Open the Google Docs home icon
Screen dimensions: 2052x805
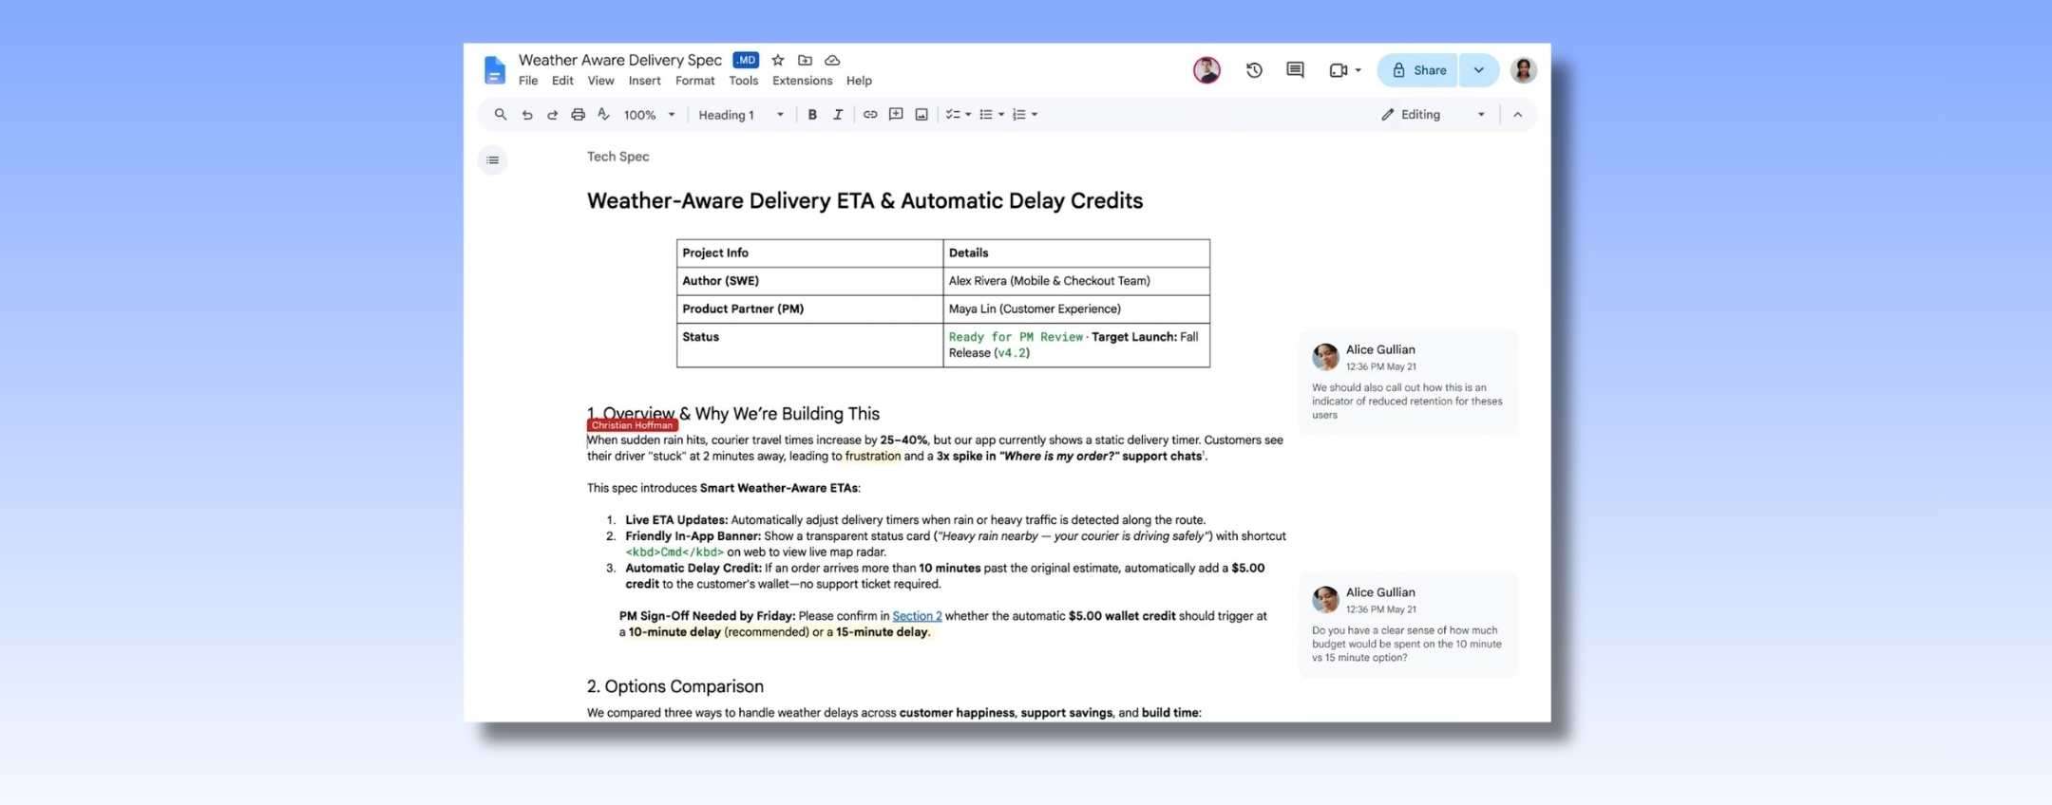(494, 70)
